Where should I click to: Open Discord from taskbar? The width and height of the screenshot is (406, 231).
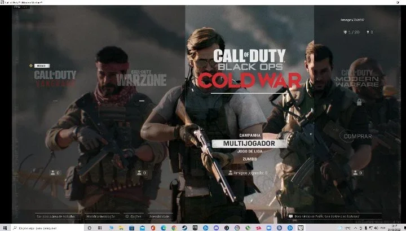216,228
